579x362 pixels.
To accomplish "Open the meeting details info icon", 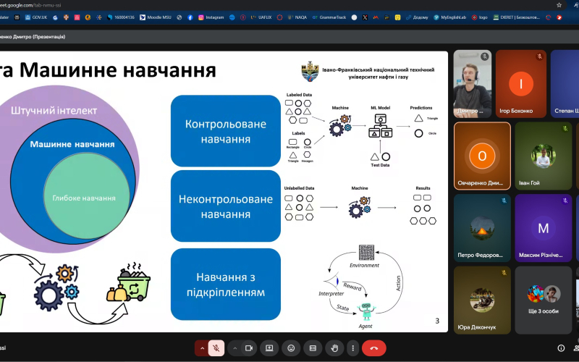I will (x=561, y=348).
